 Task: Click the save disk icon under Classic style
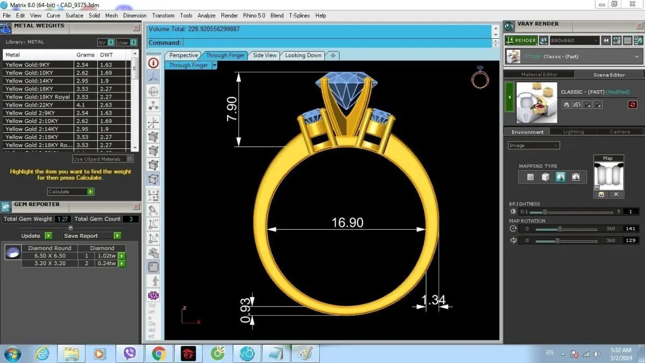(x=566, y=105)
